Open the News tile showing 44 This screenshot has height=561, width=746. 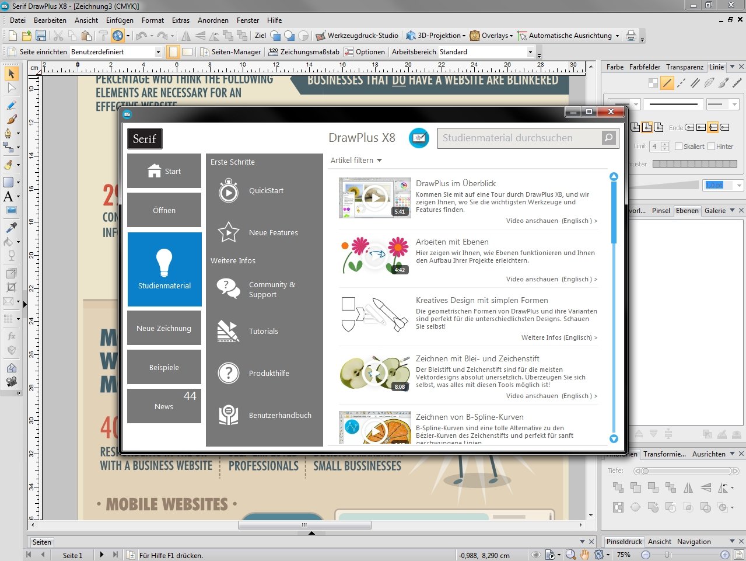click(x=164, y=406)
